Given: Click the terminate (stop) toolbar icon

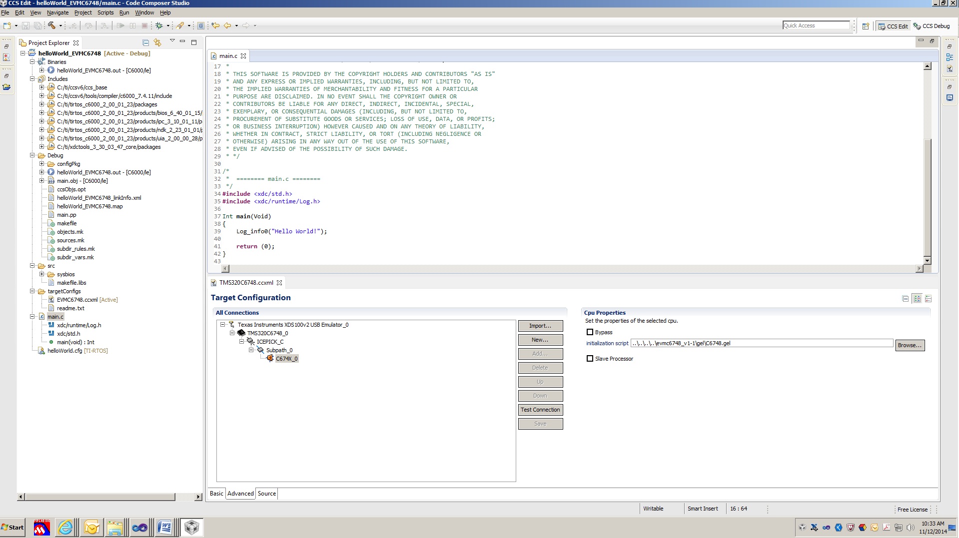Looking at the screenshot, I should pyautogui.click(x=144, y=25).
